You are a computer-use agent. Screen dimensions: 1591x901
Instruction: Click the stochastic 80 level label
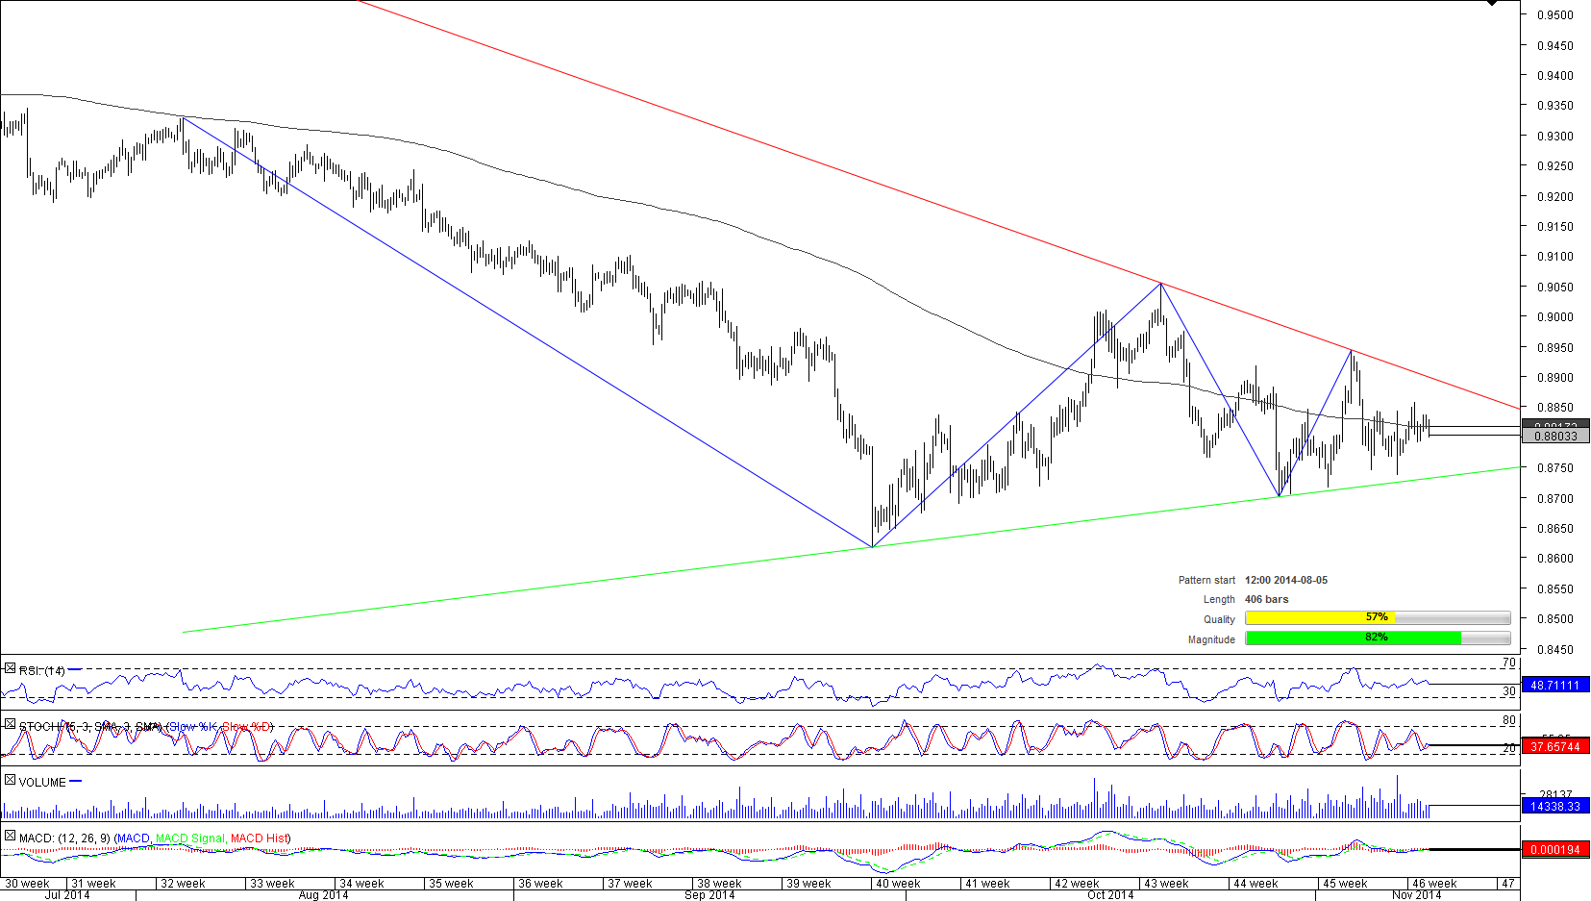pyautogui.click(x=1509, y=720)
